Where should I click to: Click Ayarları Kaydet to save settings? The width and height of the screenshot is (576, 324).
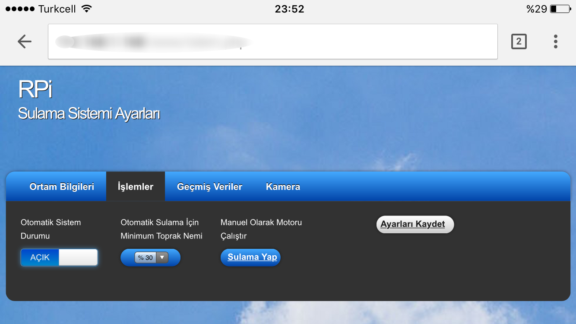click(415, 225)
